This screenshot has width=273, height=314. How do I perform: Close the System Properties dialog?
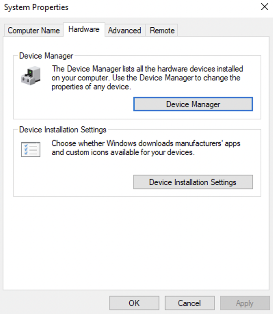pyautogui.click(x=264, y=7)
